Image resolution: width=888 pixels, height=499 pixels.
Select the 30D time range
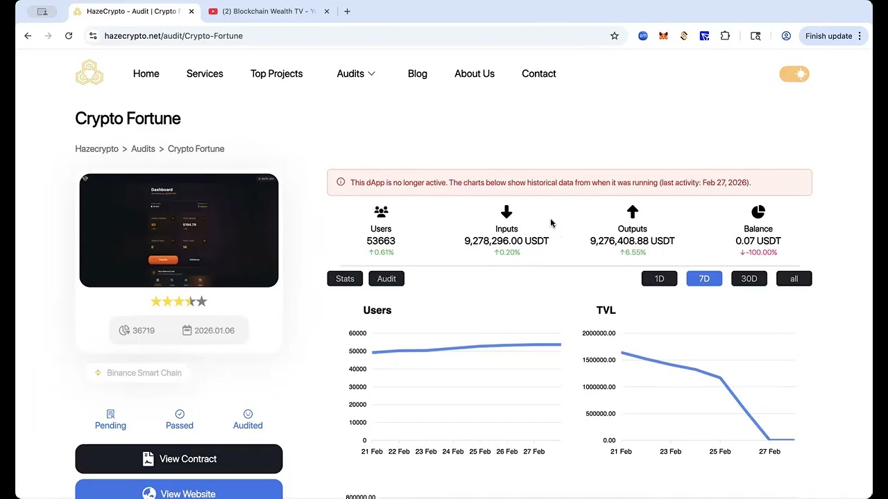click(749, 279)
